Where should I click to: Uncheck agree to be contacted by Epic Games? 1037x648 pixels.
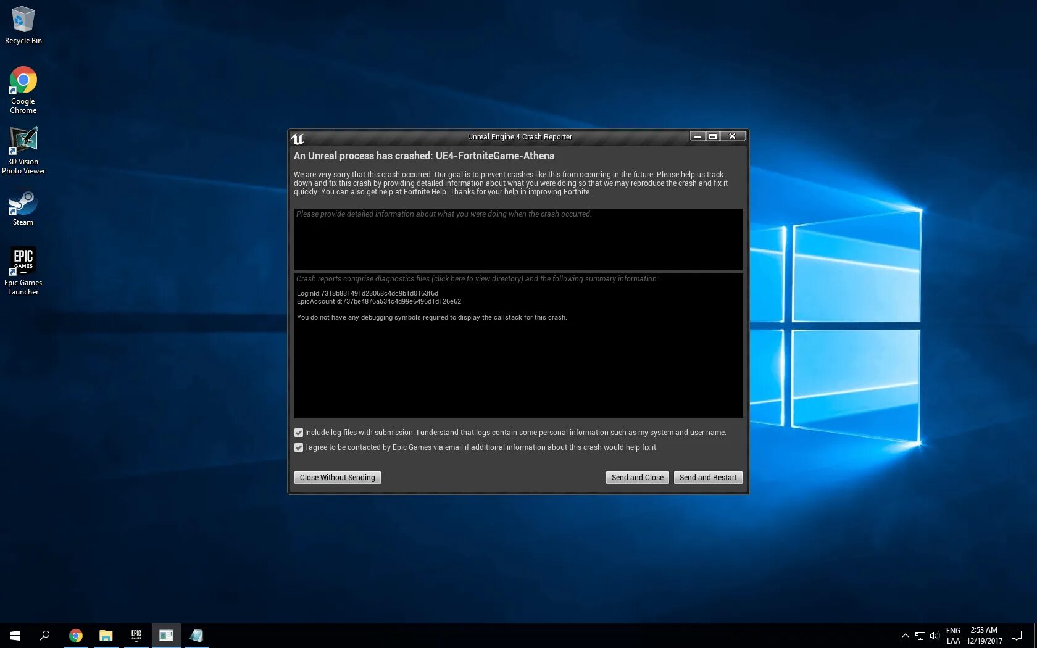point(299,447)
